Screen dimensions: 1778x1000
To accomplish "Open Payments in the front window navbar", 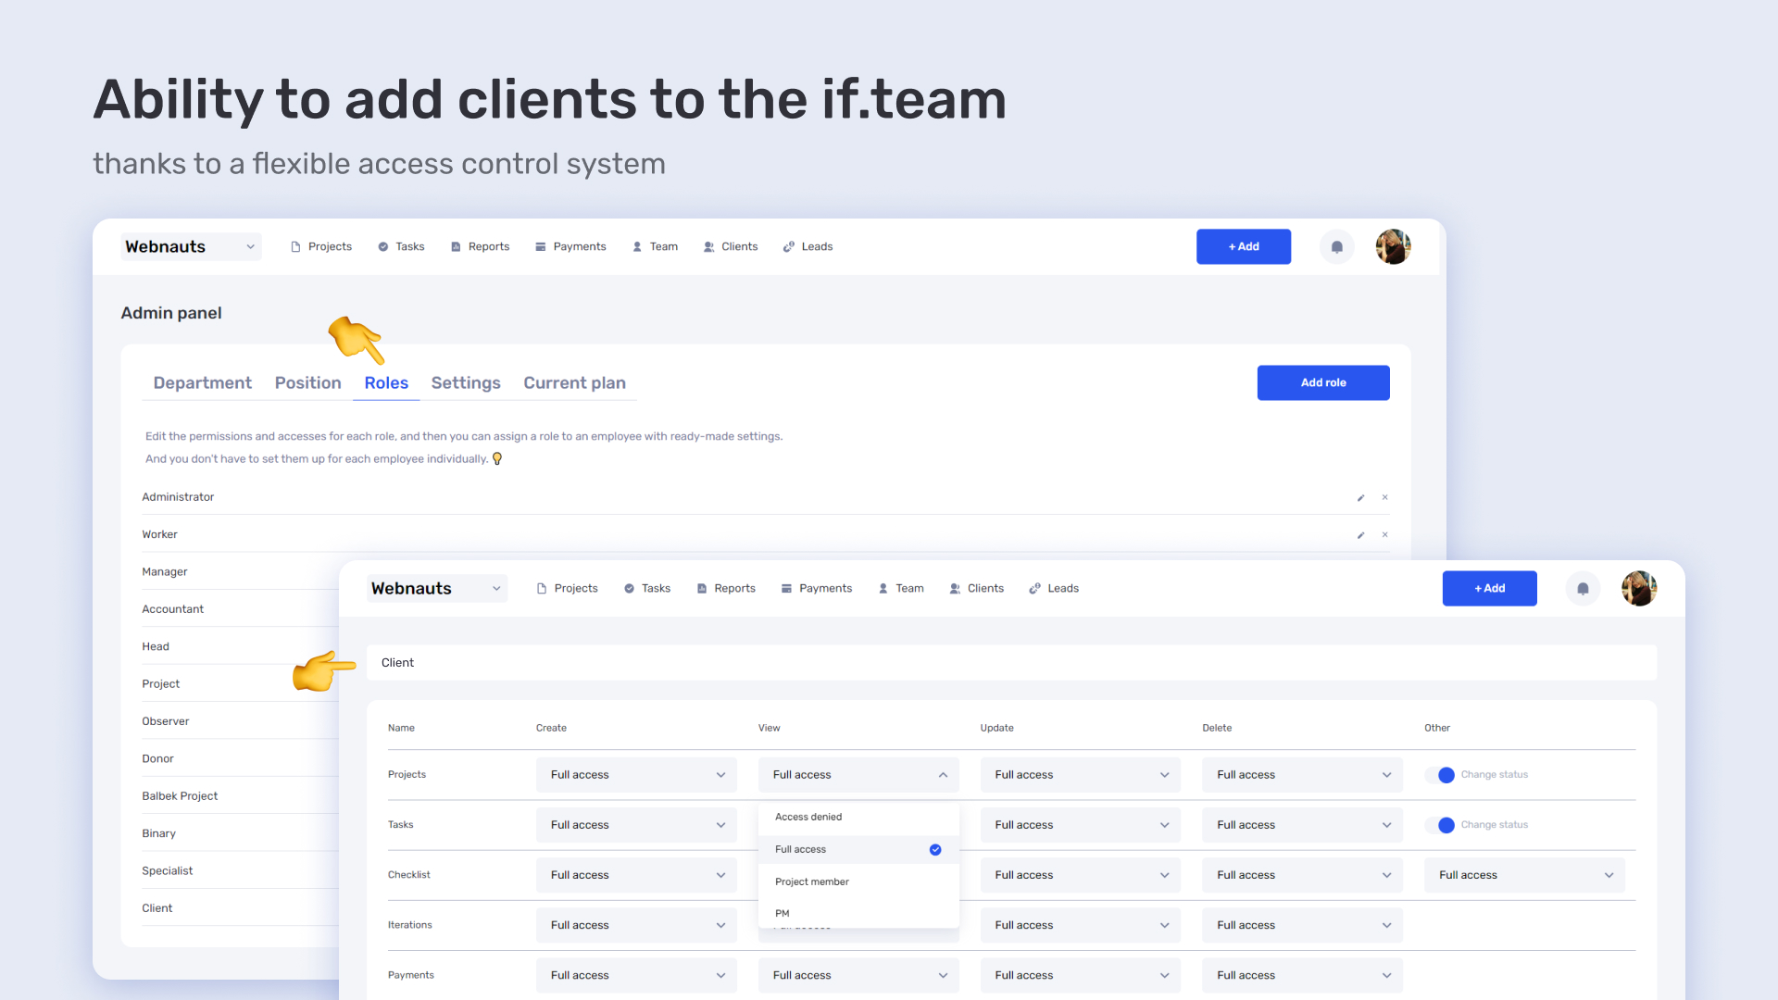I will coord(816,588).
